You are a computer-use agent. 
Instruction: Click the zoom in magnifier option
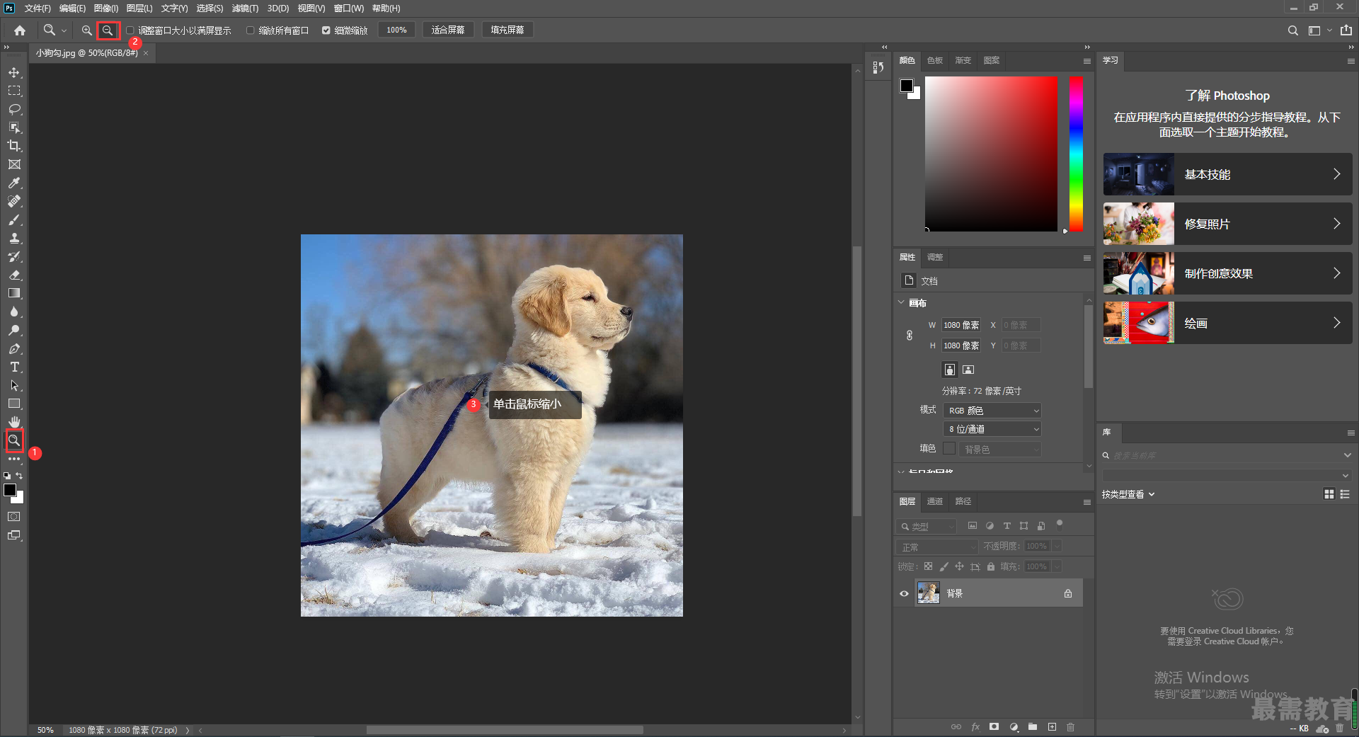[86, 30]
